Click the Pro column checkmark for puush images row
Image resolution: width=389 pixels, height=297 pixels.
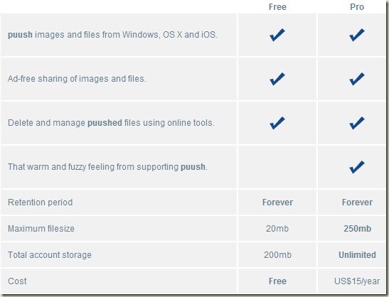(357, 35)
